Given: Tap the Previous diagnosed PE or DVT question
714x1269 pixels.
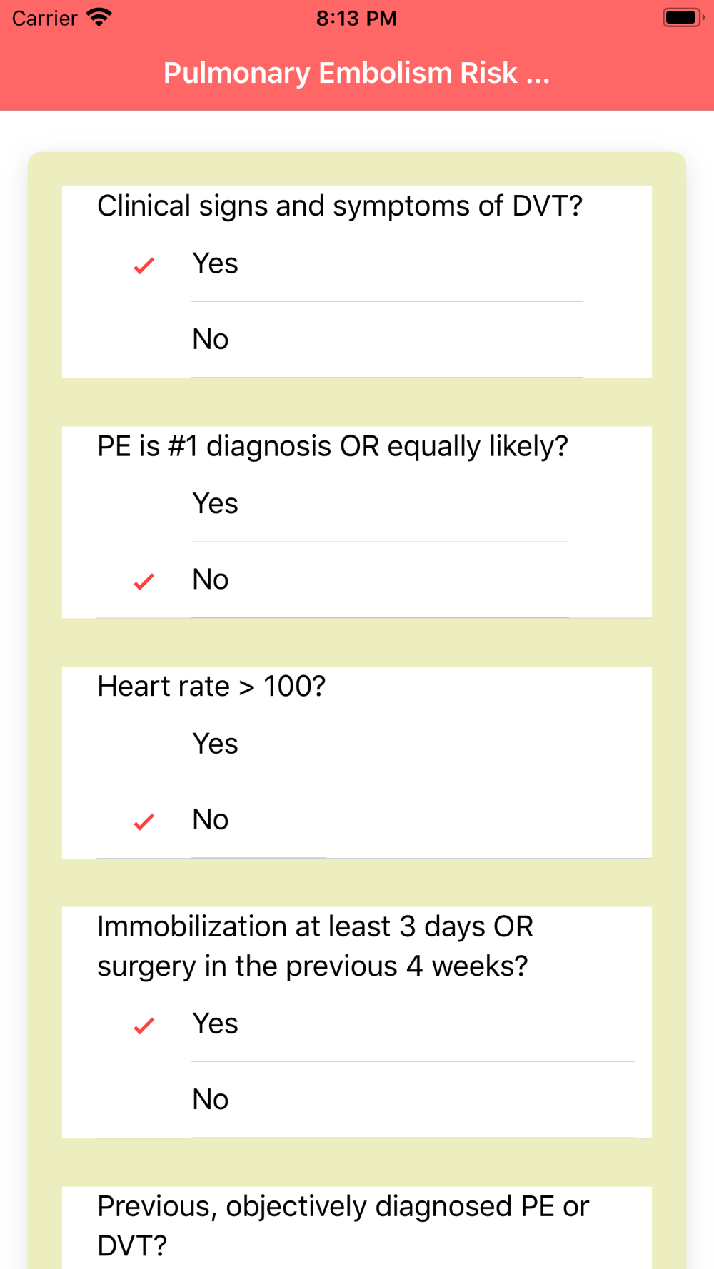Looking at the screenshot, I should tap(343, 1226).
